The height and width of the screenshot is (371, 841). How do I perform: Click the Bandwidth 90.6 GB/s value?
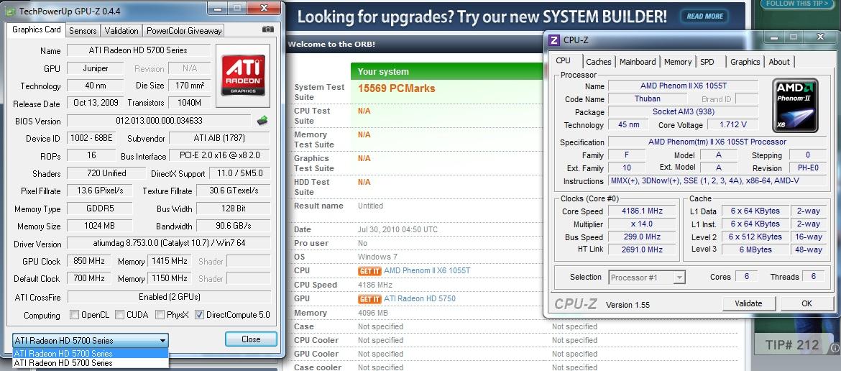pyautogui.click(x=233, y=226)
